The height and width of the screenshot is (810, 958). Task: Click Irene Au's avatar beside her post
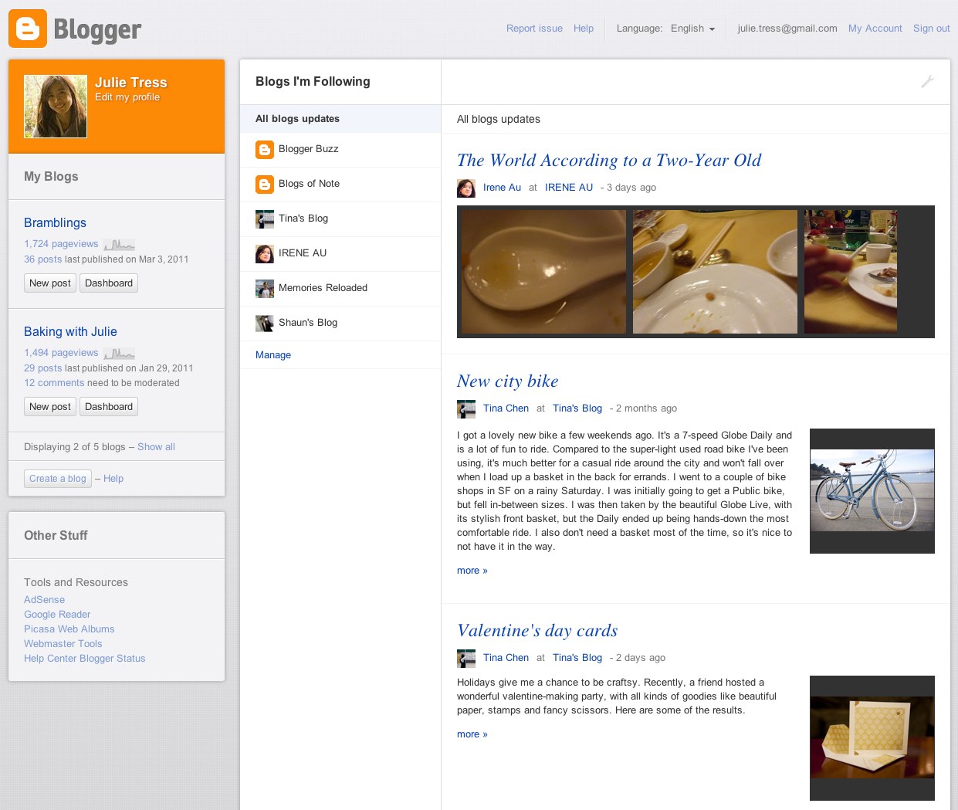466,188
